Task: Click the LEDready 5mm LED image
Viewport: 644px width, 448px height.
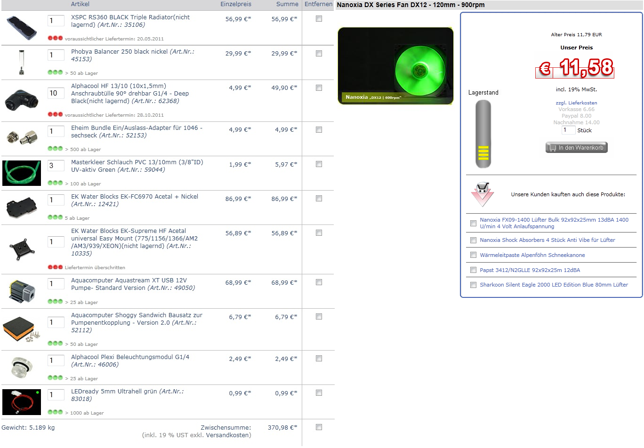Action: click(22, 402)
